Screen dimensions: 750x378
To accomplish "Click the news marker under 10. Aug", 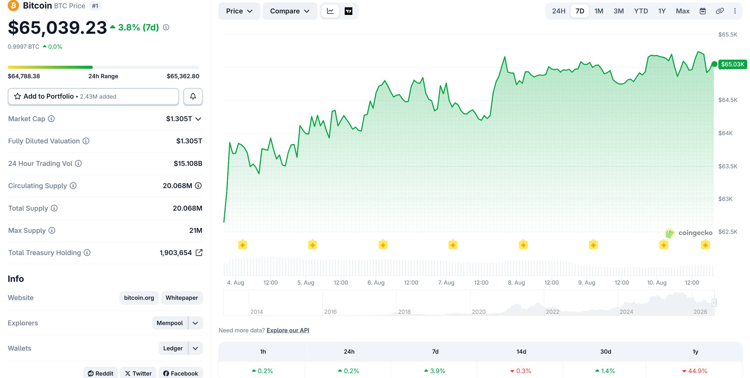I will tap(664, 245).
